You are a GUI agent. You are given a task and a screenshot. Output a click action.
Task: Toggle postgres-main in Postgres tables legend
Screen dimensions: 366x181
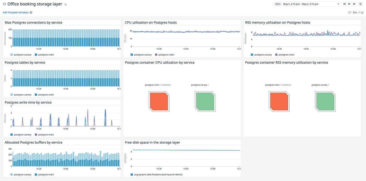pyautogui.click(x=44, y=95)
